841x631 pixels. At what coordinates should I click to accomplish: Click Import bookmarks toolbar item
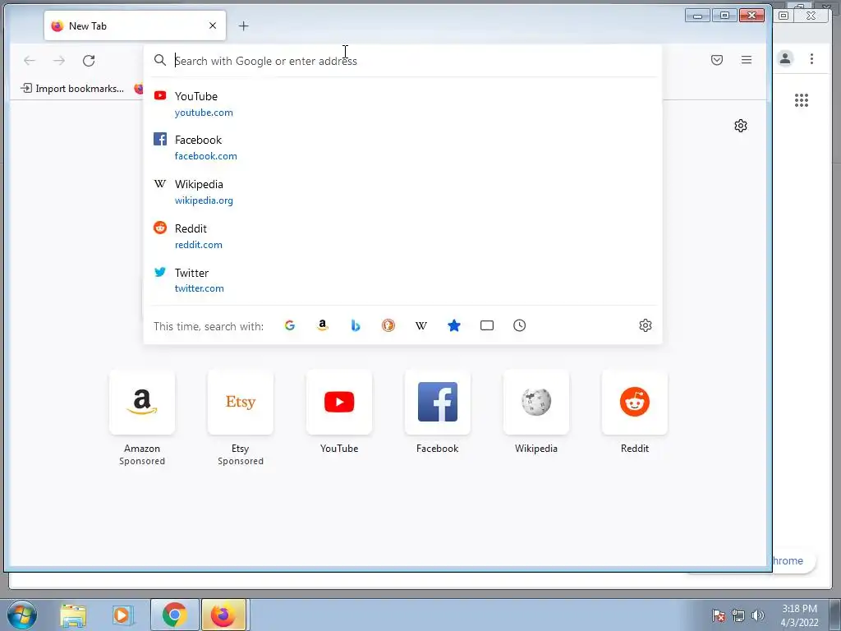[x=72, y=89]
